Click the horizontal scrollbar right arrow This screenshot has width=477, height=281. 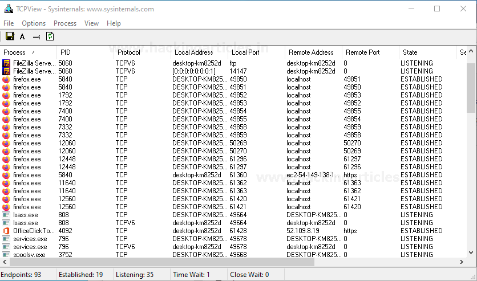pyautogui.click(x=462, y=262)
